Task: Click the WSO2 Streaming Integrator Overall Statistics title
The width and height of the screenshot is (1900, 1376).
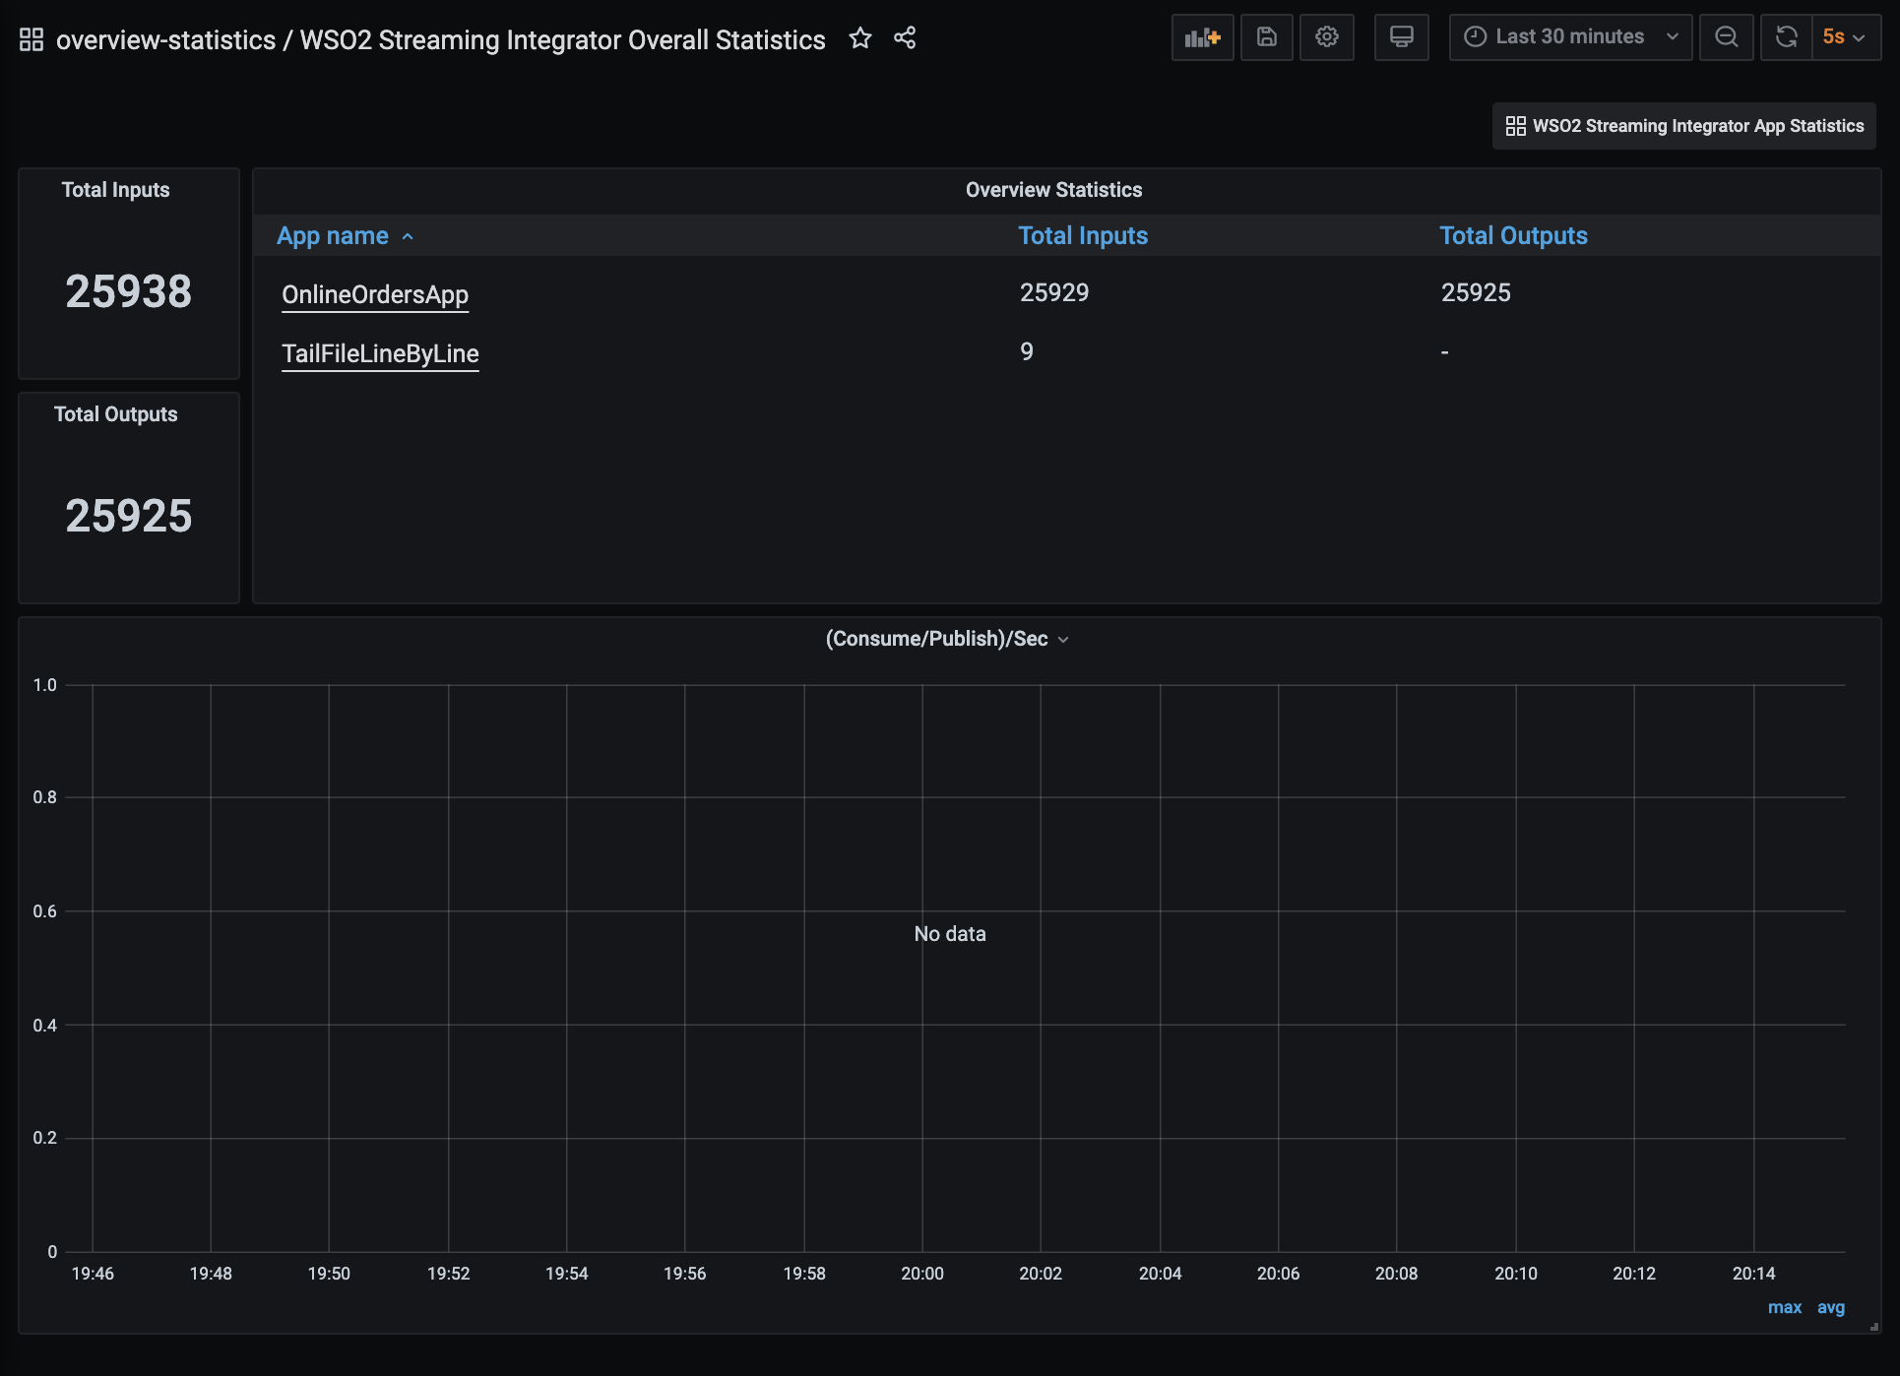Action: [x=562, y=39]
